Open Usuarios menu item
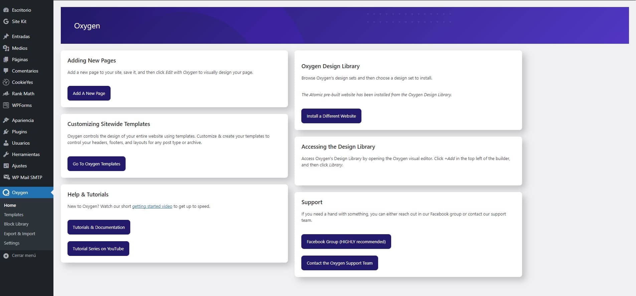Viewport: 636px width, 296px height. [x=27, y=143]
